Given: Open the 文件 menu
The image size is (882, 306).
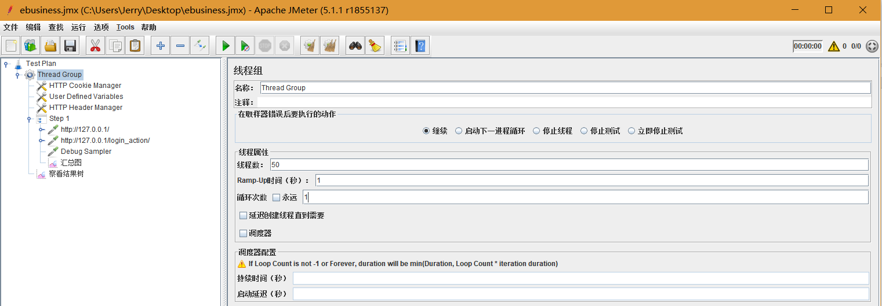Looking at the screenshot, I should pyautogui.click(x=10, y=27).
